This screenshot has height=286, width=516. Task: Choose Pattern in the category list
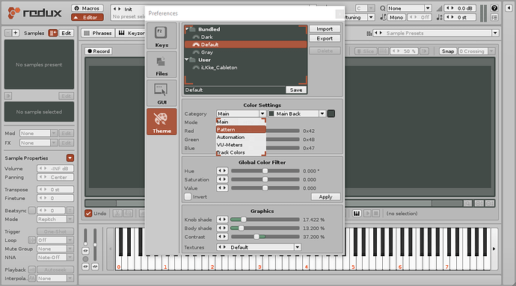click(x=241, y=129)
